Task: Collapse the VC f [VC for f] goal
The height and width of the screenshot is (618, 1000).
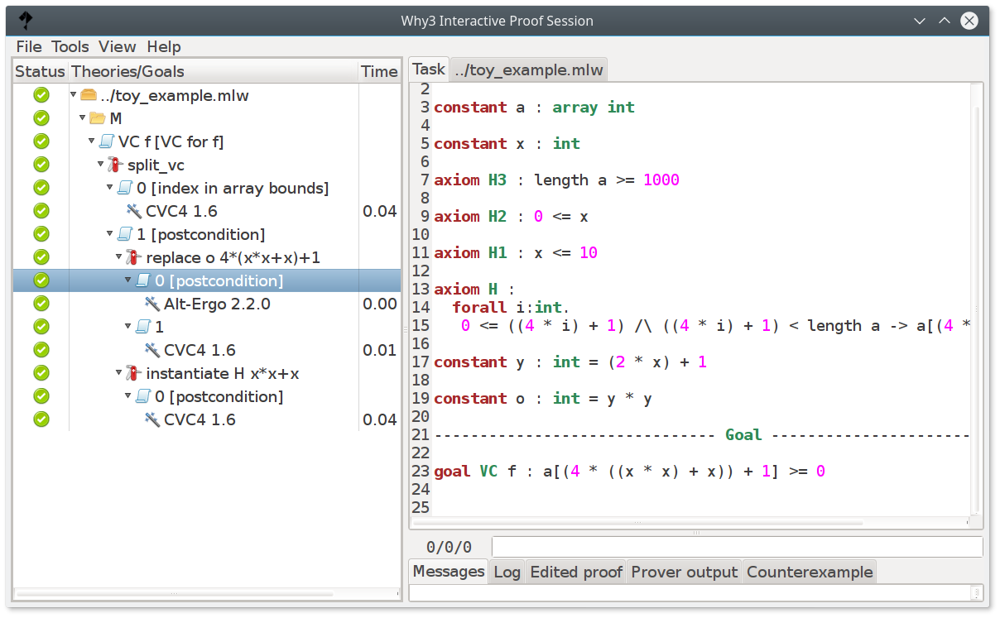Action: point(92,141)
